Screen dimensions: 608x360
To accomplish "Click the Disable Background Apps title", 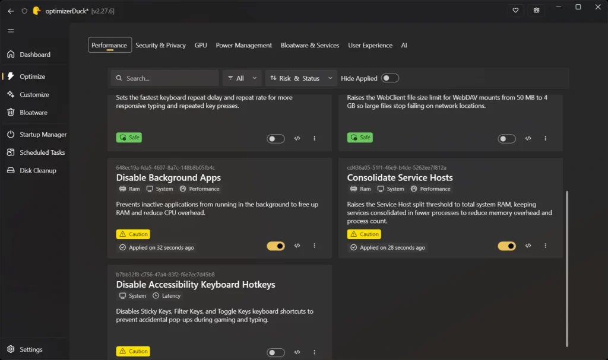I will click(169, 178).
